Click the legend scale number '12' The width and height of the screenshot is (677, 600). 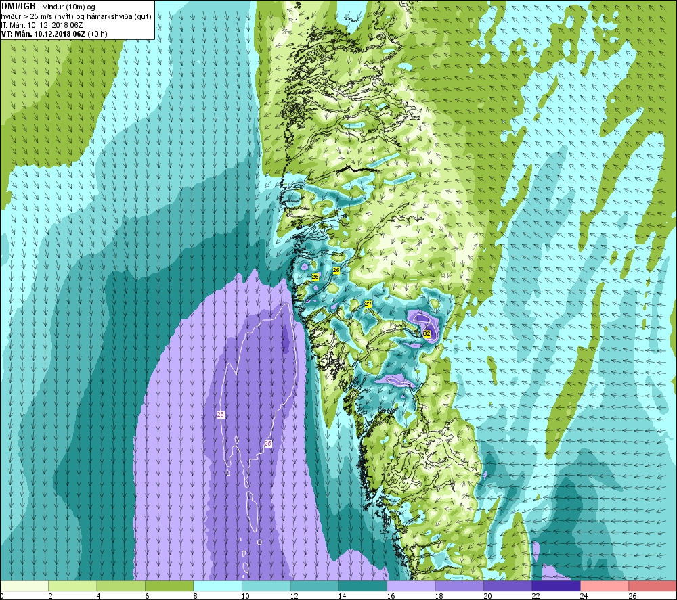pos(294,596)
